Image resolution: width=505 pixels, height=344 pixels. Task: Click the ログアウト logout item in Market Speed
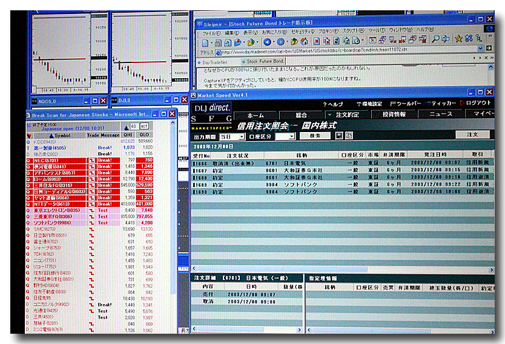click(x=475, y=103)
